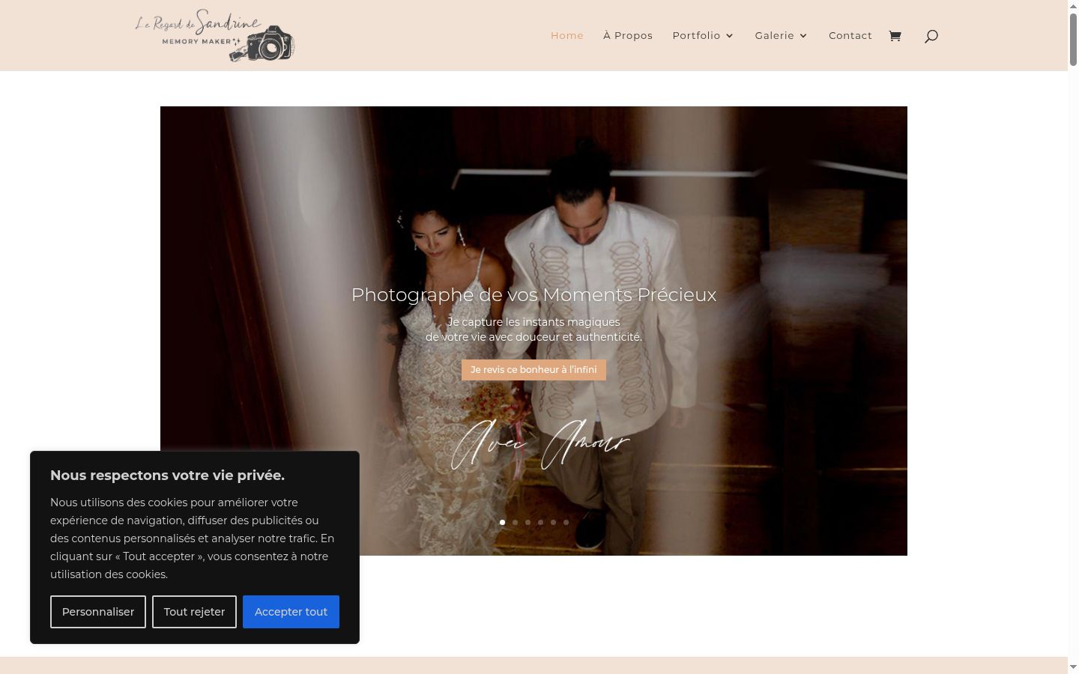Open the shopping cart icon
The width and height of the screenshot is (1079, 674).
[895, 36]
